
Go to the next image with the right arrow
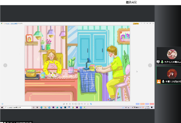click(x=150, y=65)
